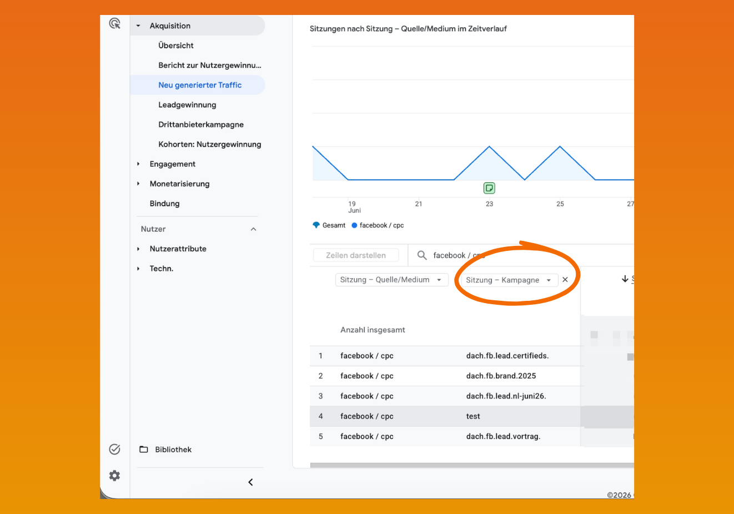Open the Bindung report
This screenshot has width=734, height=514.
point(165,204)
